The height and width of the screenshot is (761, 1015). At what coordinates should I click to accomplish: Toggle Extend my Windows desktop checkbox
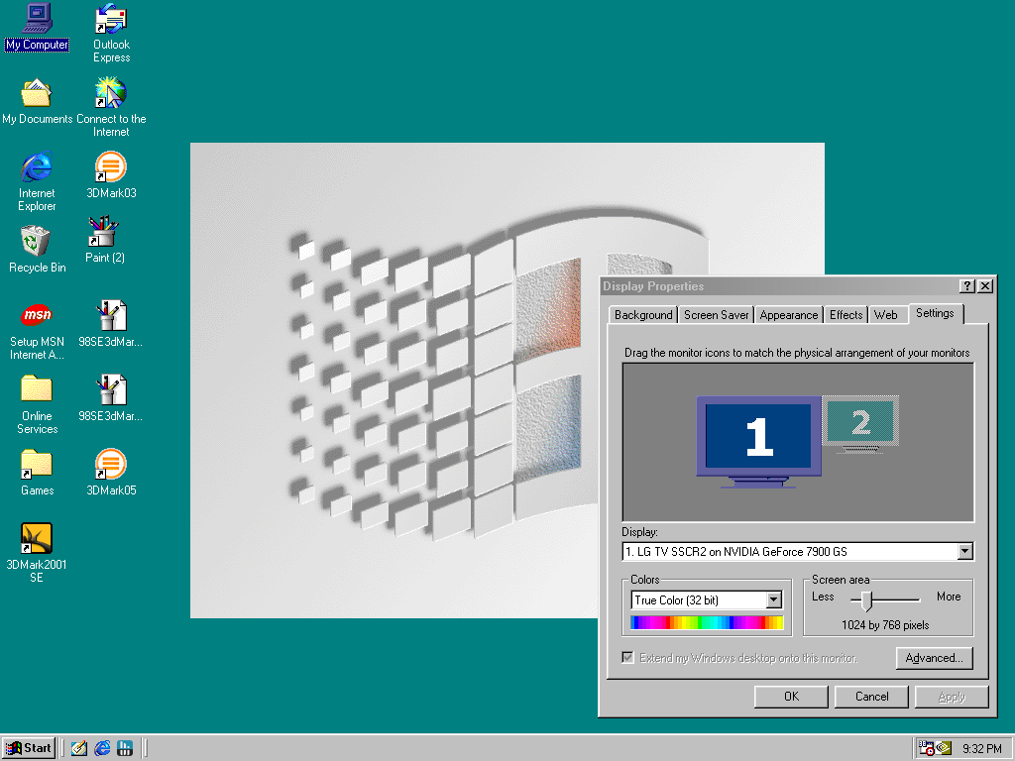(627, 658)
